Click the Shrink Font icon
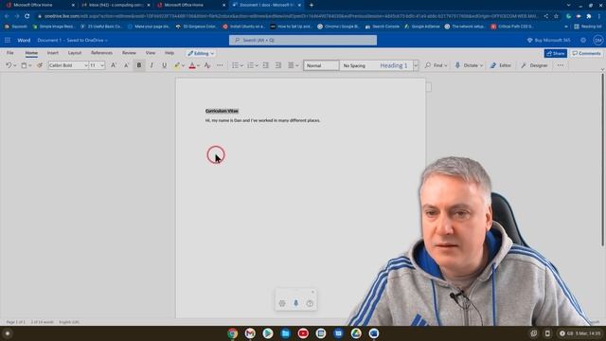 126,65
